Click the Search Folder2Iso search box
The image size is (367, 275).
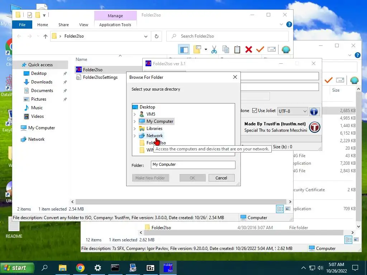click(x=228, y=36)
